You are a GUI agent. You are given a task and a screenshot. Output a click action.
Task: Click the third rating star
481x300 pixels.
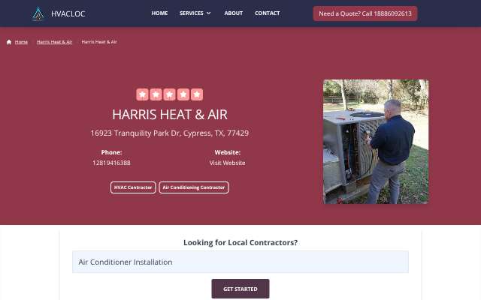click(x=170, y=94)
